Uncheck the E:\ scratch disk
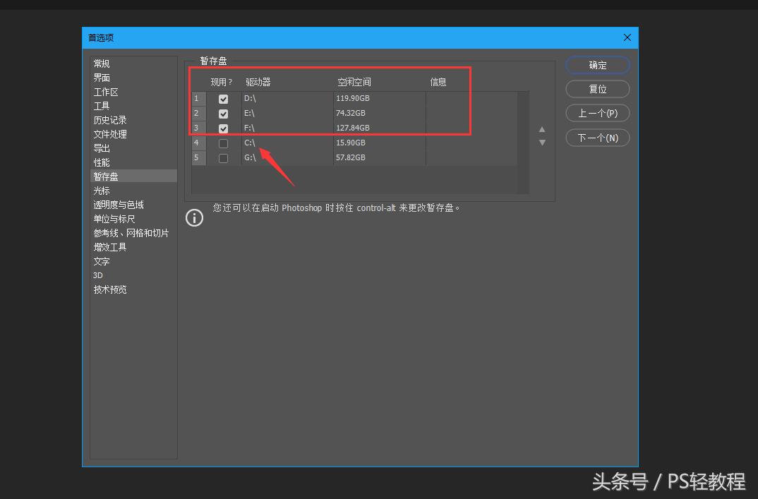The height and width of the screenshot is (499, 758). point(224,113)
